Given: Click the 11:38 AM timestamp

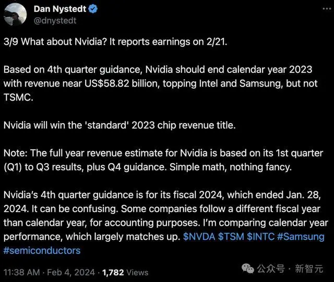Looking at the screenshot, I should tap(22, 273).
